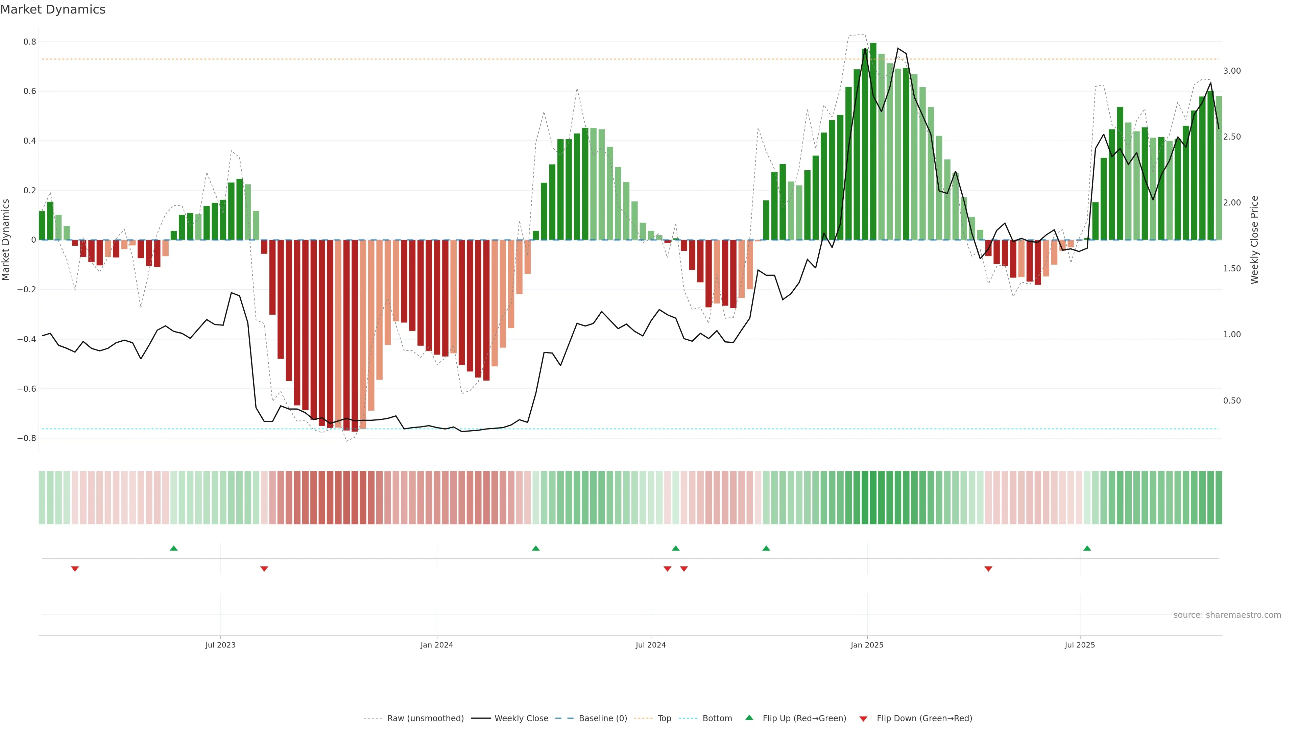Image resolution: width=1298 pixels, height=730 pixels.
Task: Toggle the Top threshold legend entry
Action: pyautogui.click(x=664, y=718)
